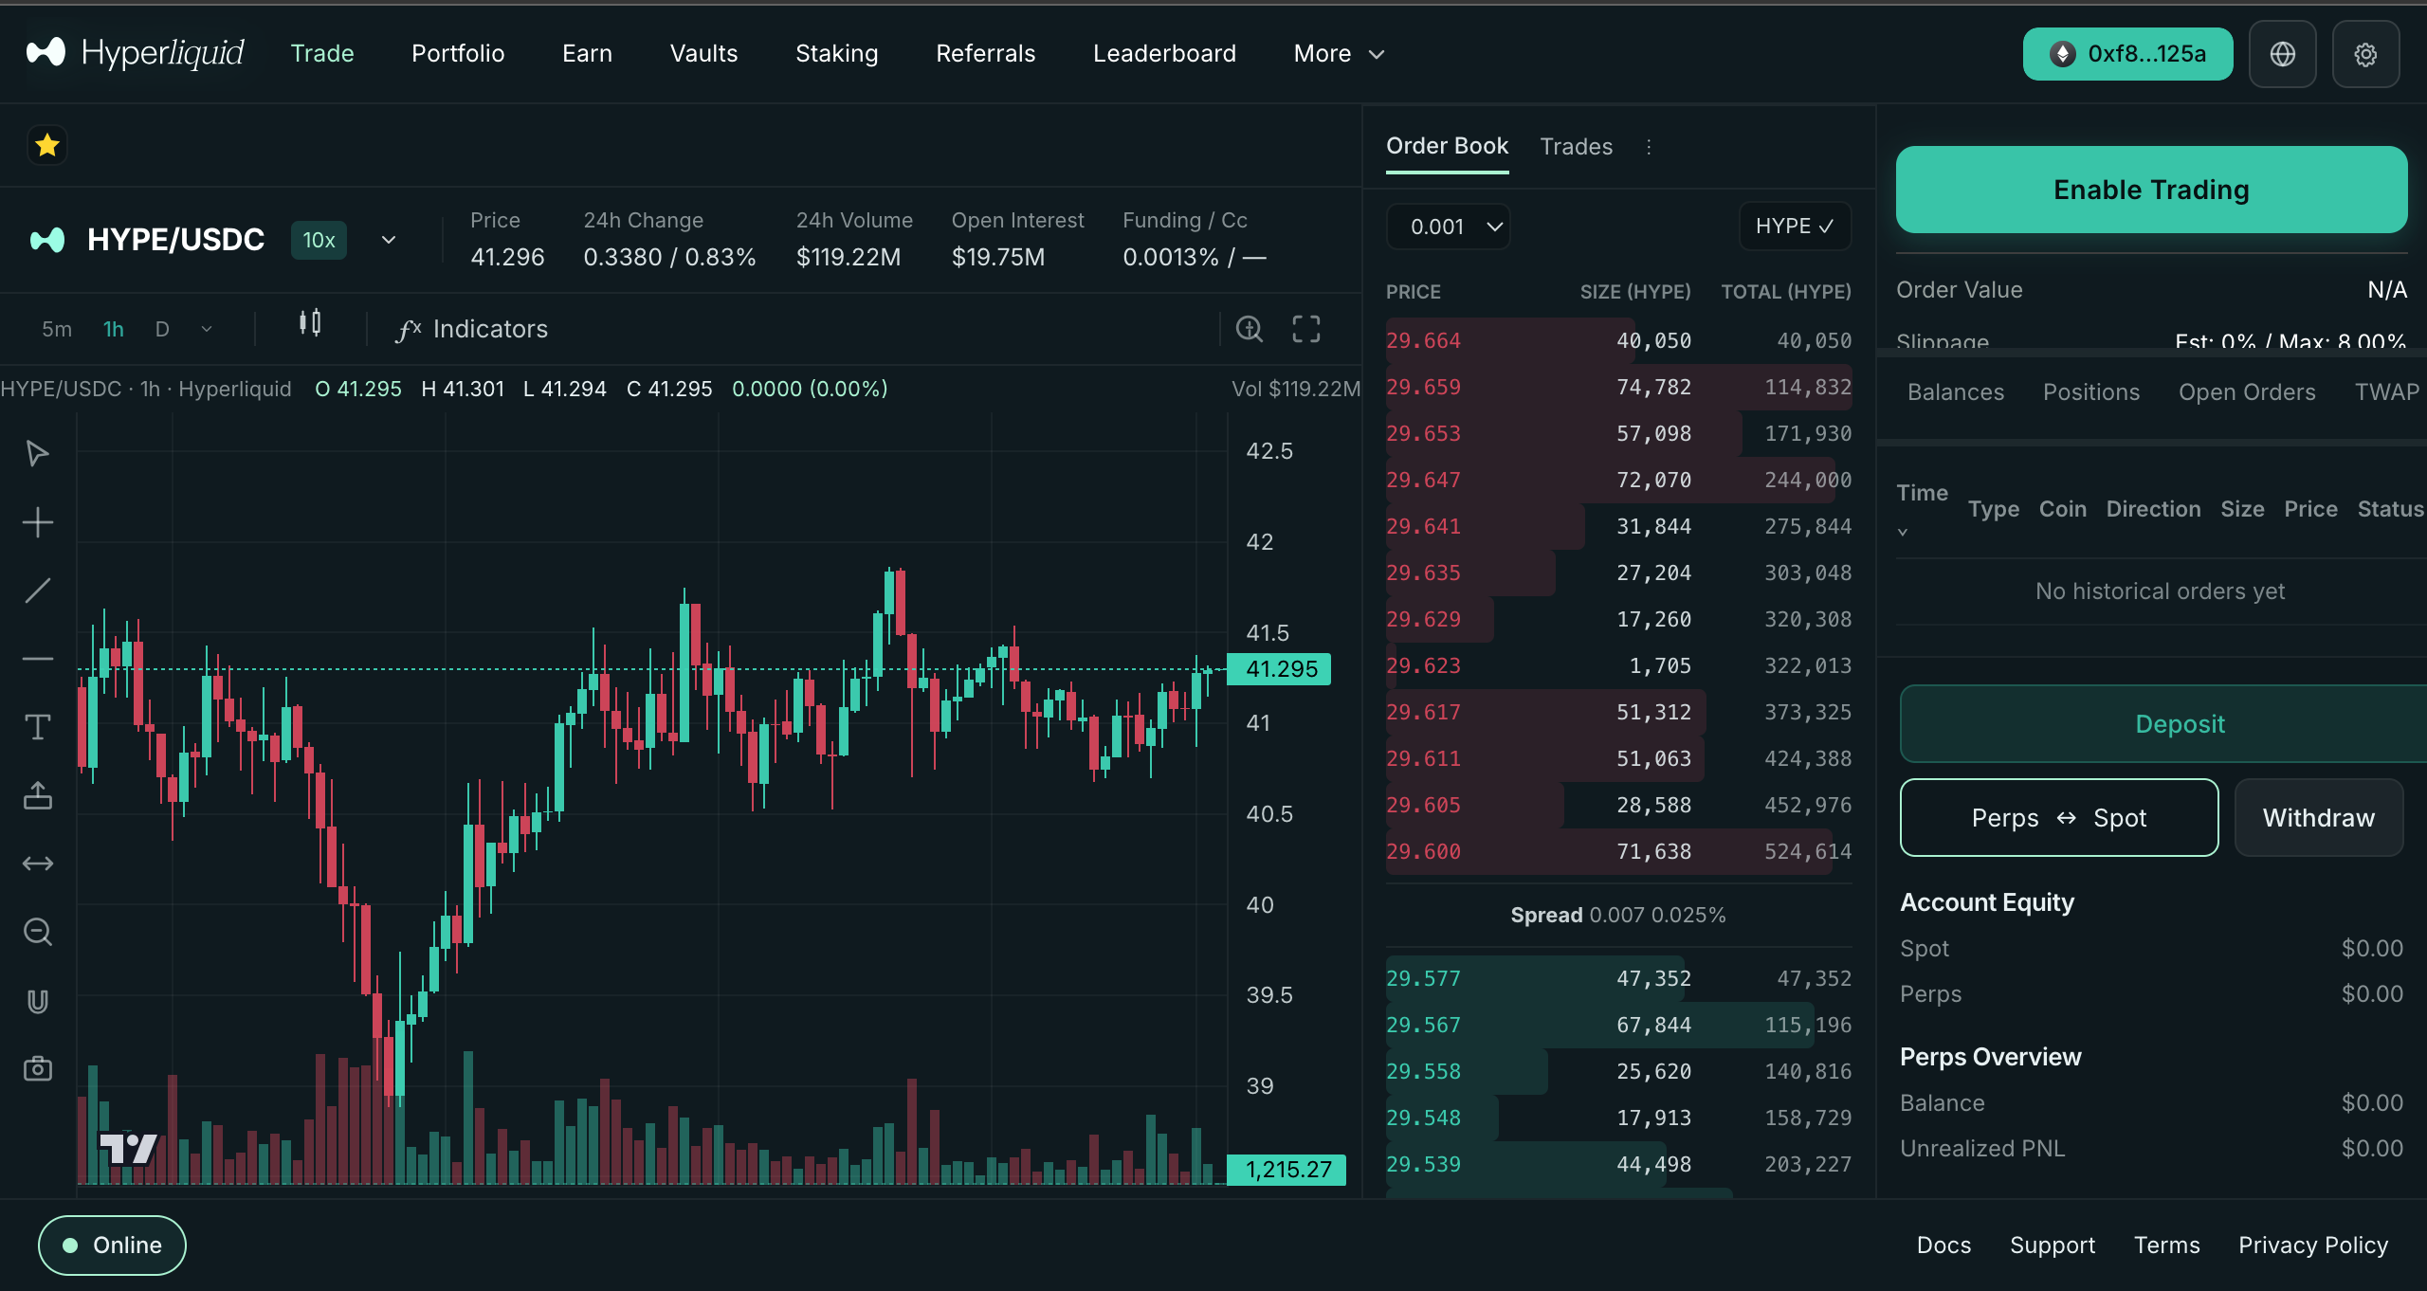Screen dimensions: 2427x1291
Task: Select the Text annotation tool
Action: click(37, 727)
